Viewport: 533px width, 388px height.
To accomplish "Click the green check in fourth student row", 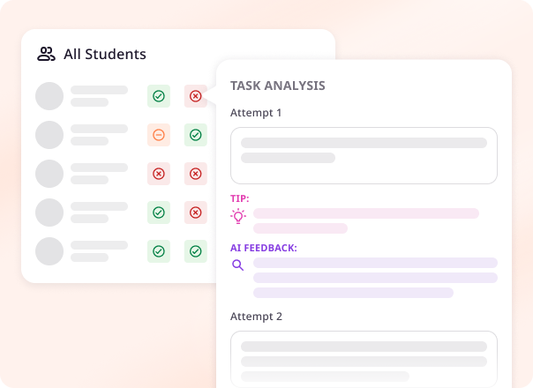I will [x=159, y=213].
